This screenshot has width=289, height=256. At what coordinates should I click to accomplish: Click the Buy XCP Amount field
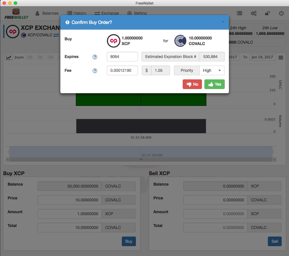(70, 214)
